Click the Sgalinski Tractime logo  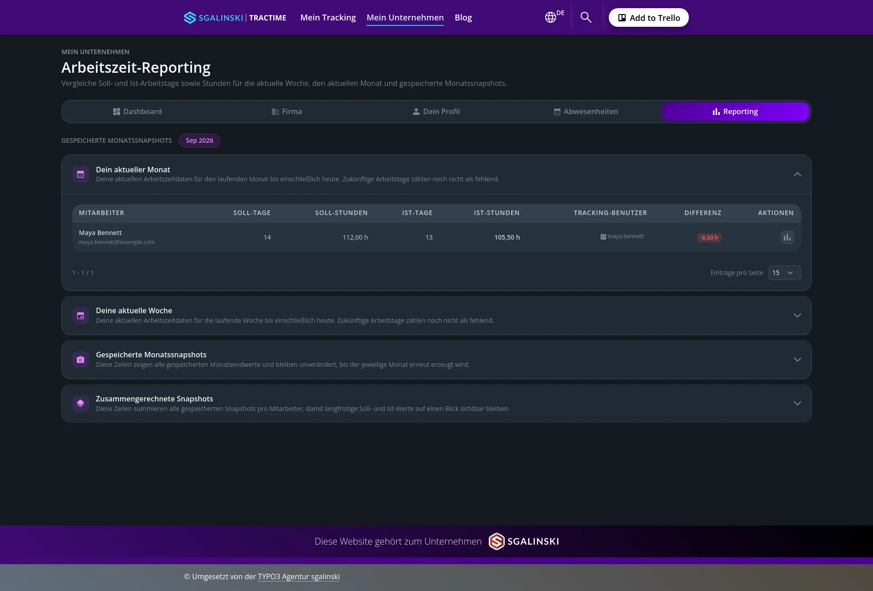tap(235, 18)
